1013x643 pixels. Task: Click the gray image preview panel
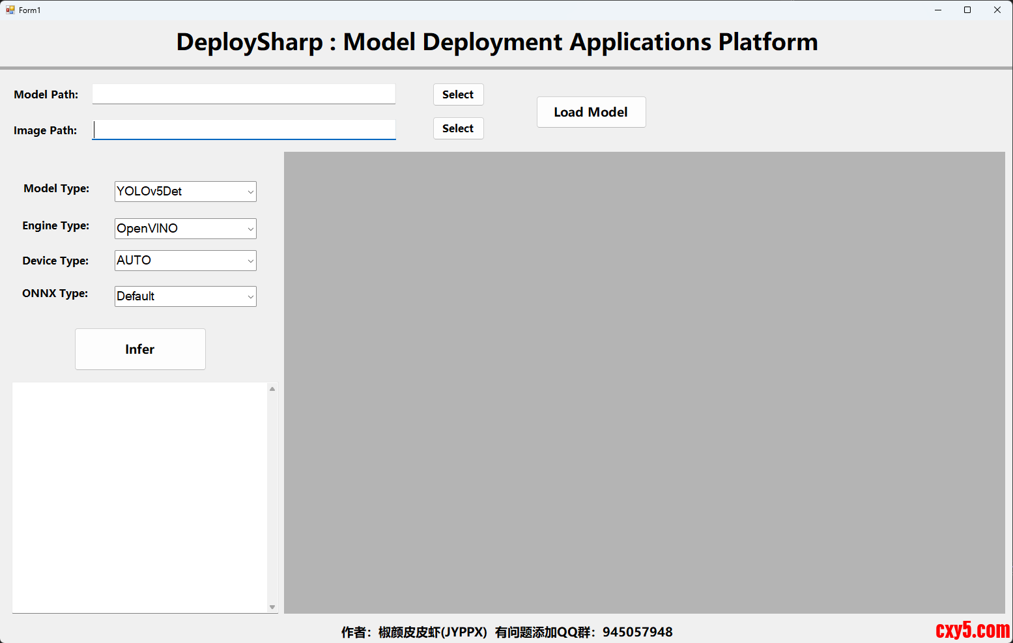[644, 382]
